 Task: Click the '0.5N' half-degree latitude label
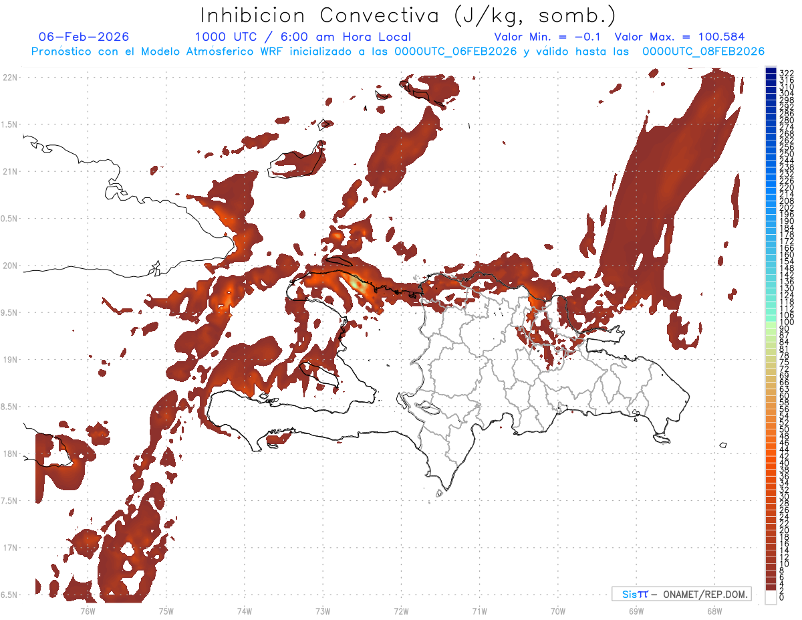[10, 219]
